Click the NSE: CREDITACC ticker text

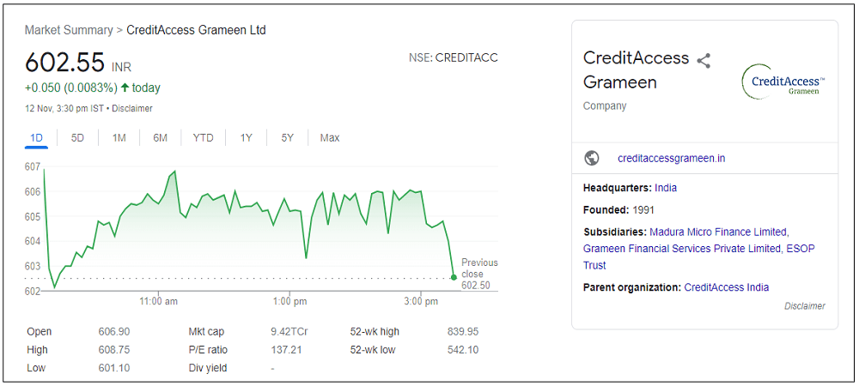tap(453, 58)
